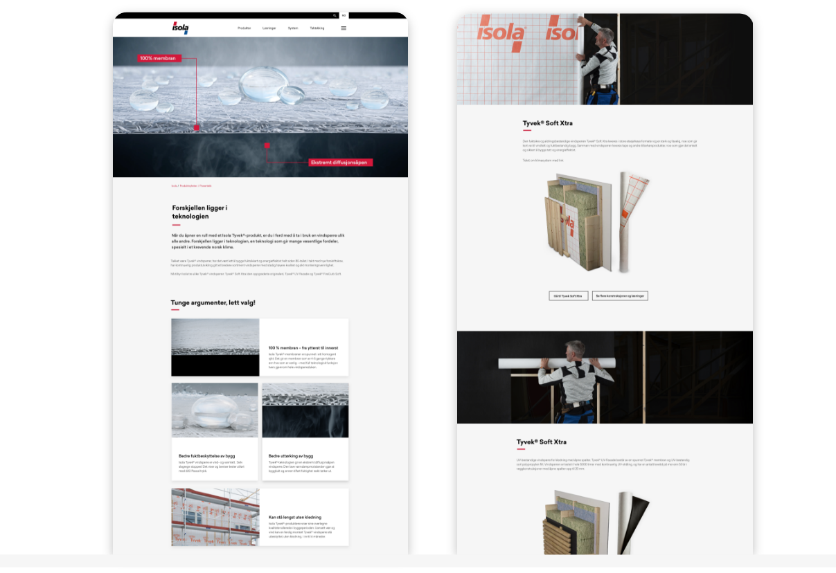The width and height of the screenshot is (836, 573).
Task: Click the 'Gå til Tyvek Soft Xtra' button
Action: tap(568, 295)
